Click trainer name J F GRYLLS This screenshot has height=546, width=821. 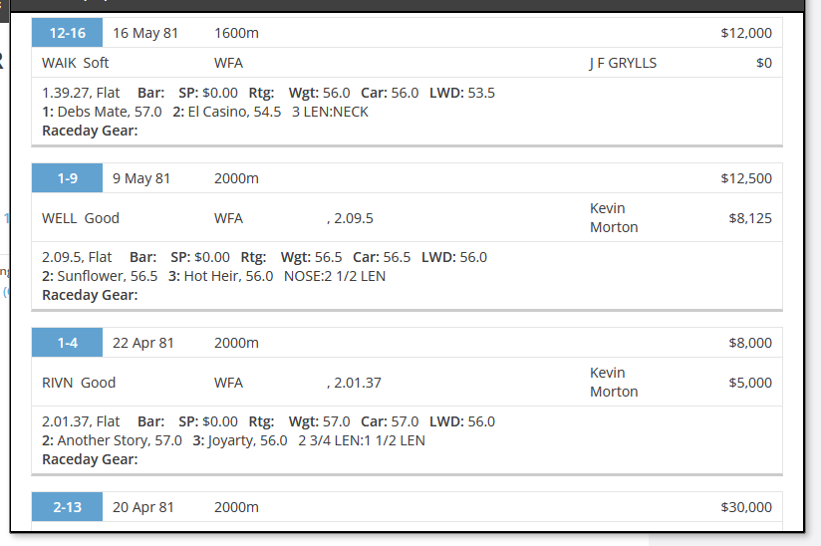point(623,63)
